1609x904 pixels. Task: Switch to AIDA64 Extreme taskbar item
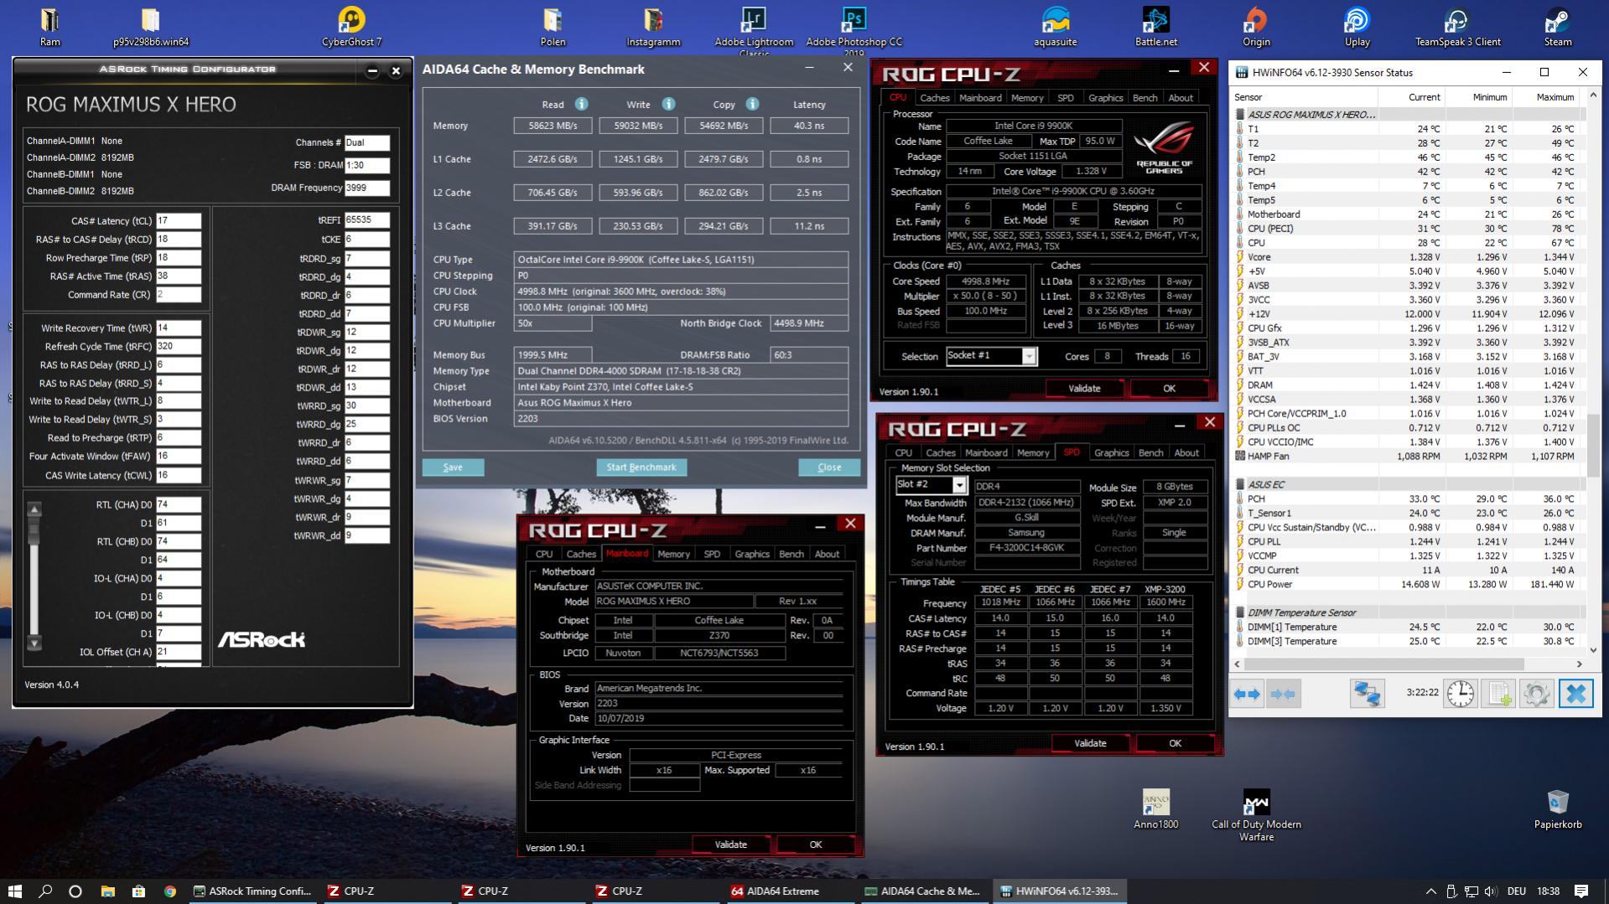[776, 891]
